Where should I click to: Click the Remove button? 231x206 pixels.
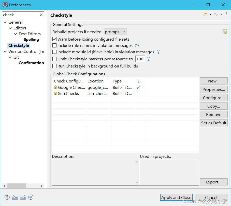(x=214, y=114)
